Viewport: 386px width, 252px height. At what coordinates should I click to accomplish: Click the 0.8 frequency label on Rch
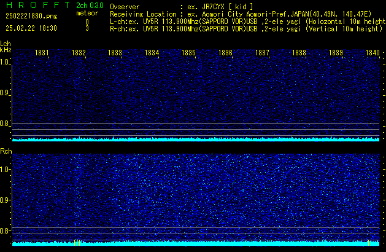4,230
